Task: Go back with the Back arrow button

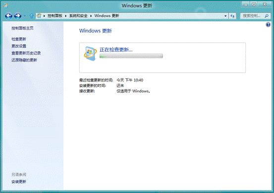Action: coord(8,16)
